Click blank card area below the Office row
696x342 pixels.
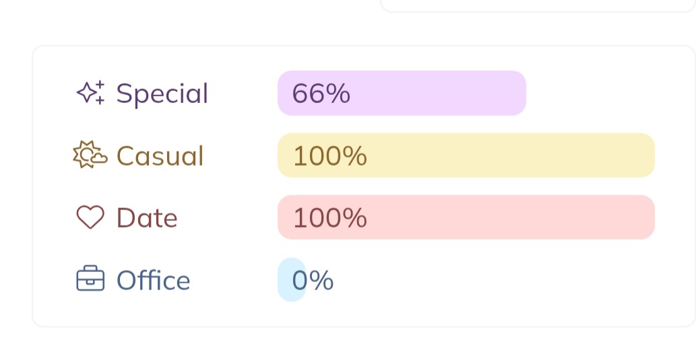click(x=364, y=314)
